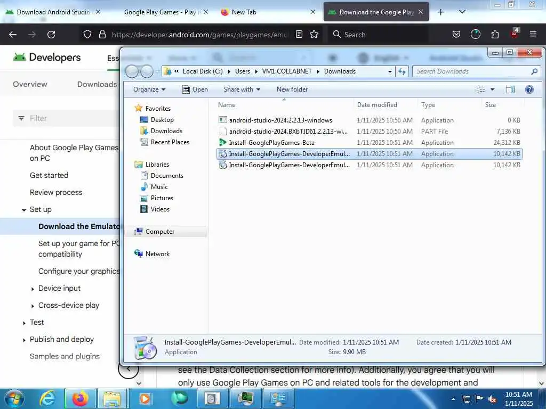This screenshot has height=409, width=546.
Task: Click the site padlock icon
Action: click(102, 35)
